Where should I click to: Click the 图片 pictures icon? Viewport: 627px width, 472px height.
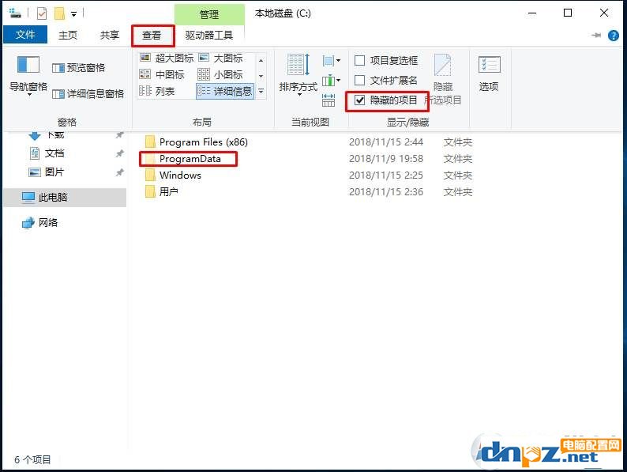click(35, 172)
